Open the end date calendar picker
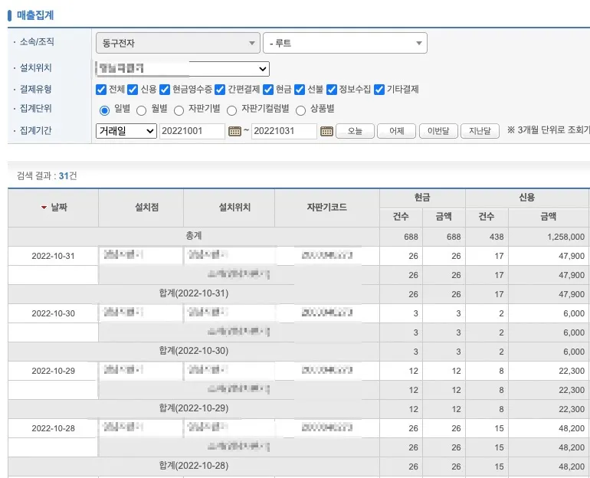Image resolution: width=590 pixels, height=478 pixels. (x=326, y=131)
